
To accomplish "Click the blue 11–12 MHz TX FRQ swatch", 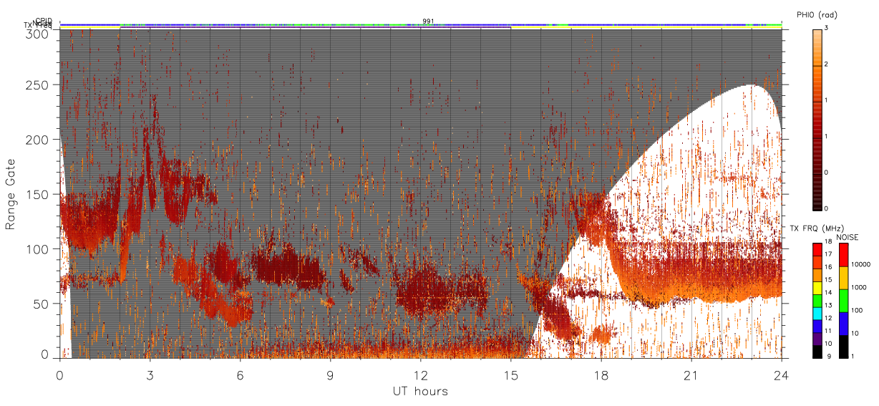I will pos(817,325).
